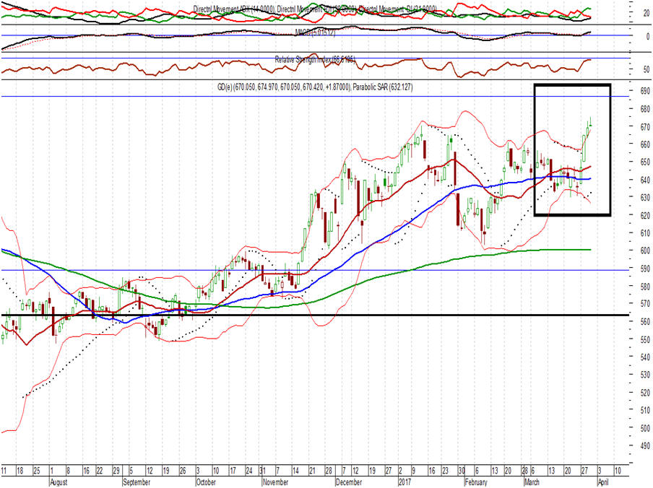Click the date label 18 on time axis
Viewport: 653px width, 488px height.
20,471
